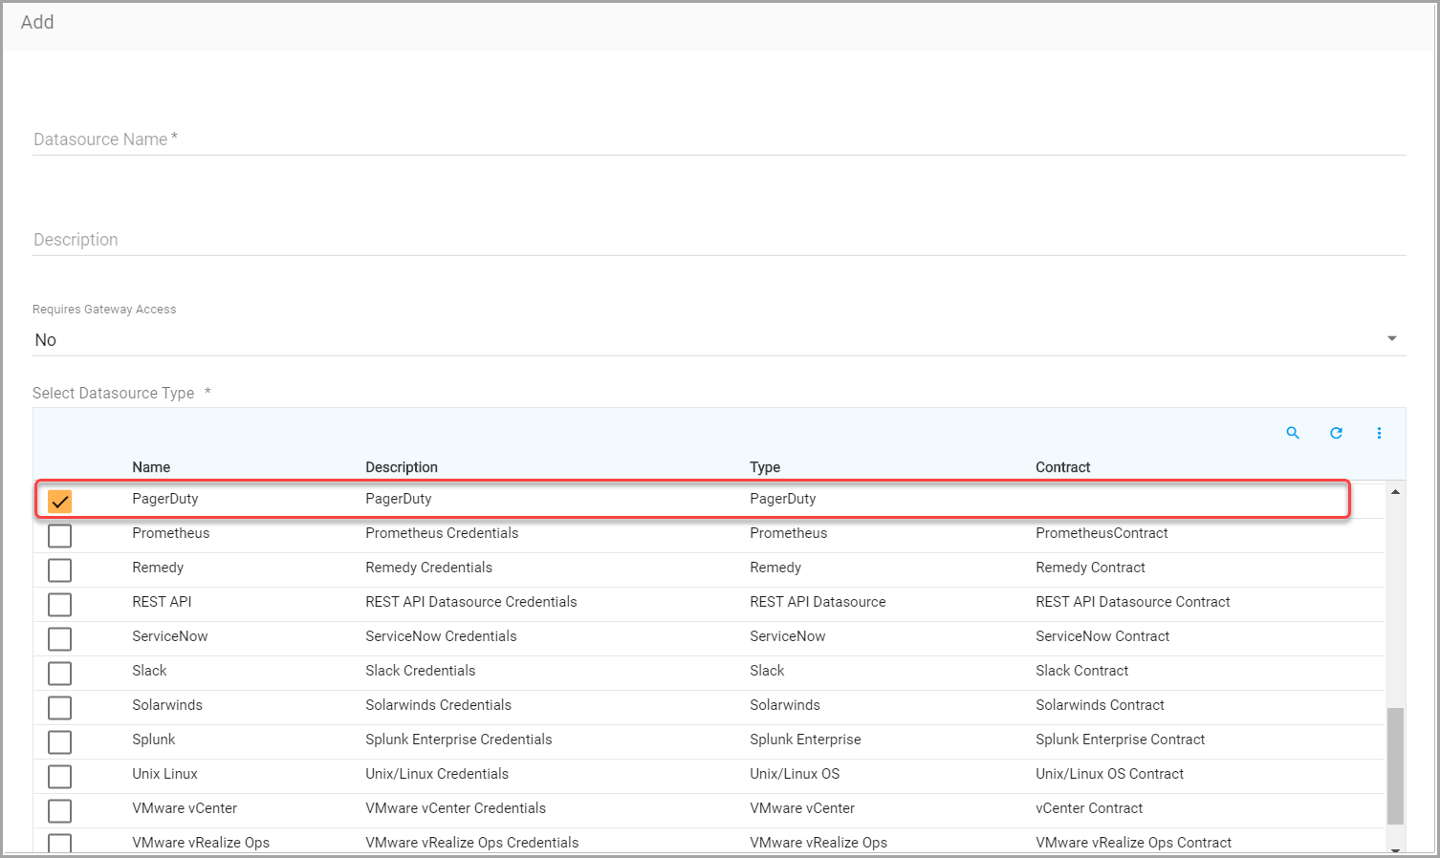Image resolution: width=1440 pixels, height=858 pixels.
Task: Click the Splunk Enterprise type cell
Action: pos(805,740)
